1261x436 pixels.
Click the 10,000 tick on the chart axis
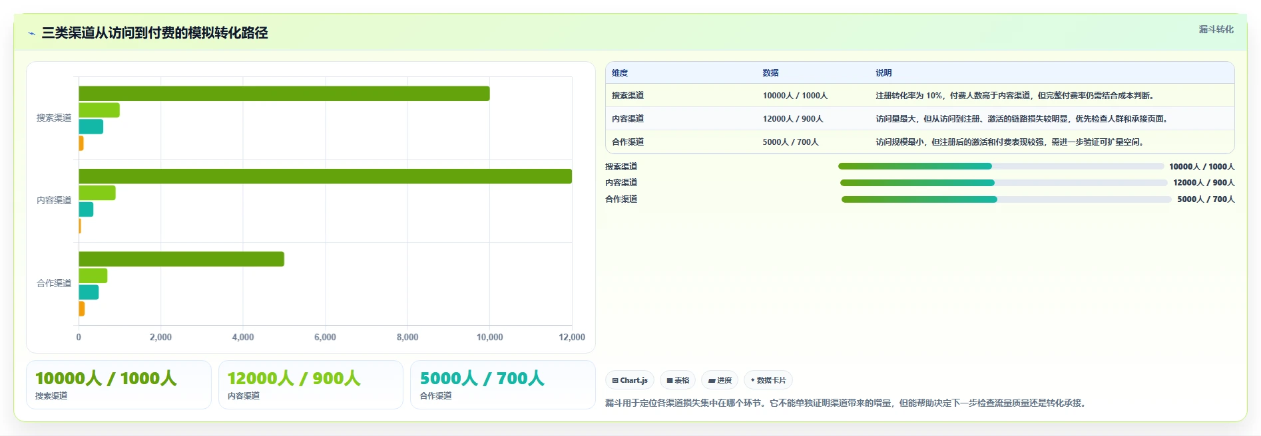click(x=489, y=337)
